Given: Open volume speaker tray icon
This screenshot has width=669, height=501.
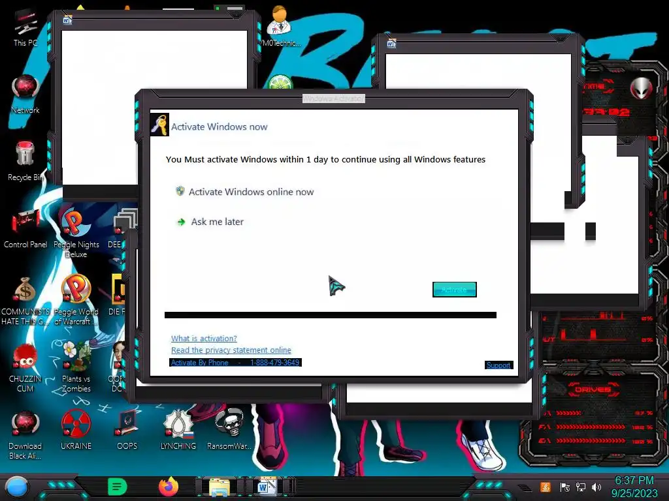Looking at the screenshot, I should [596, 487].
